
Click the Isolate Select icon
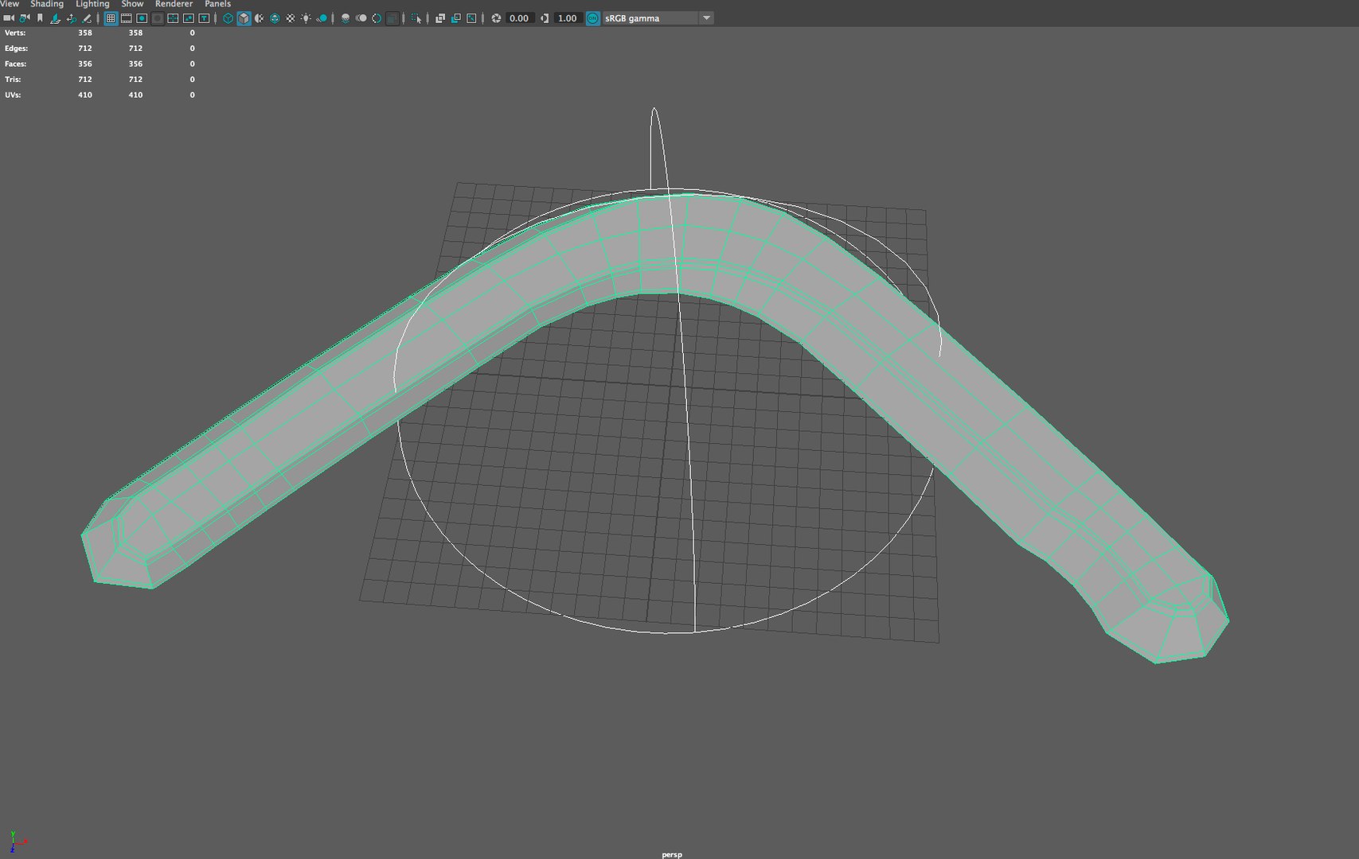pos(416,17)
